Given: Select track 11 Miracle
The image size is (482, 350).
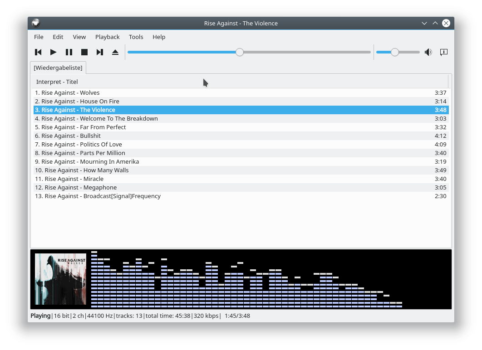Looking at the screenshot, I should [x=241, y=179].
